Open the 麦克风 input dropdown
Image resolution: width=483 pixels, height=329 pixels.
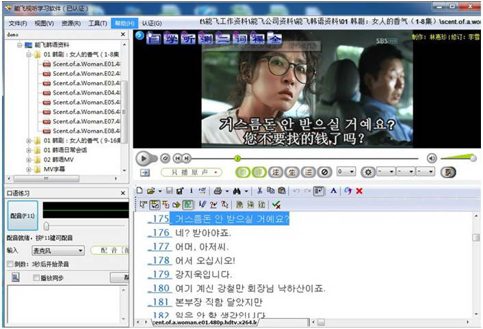click(x=81, y=251)
